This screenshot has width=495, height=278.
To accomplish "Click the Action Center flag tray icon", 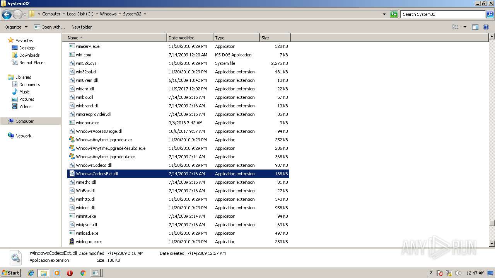I will [440, 273].
